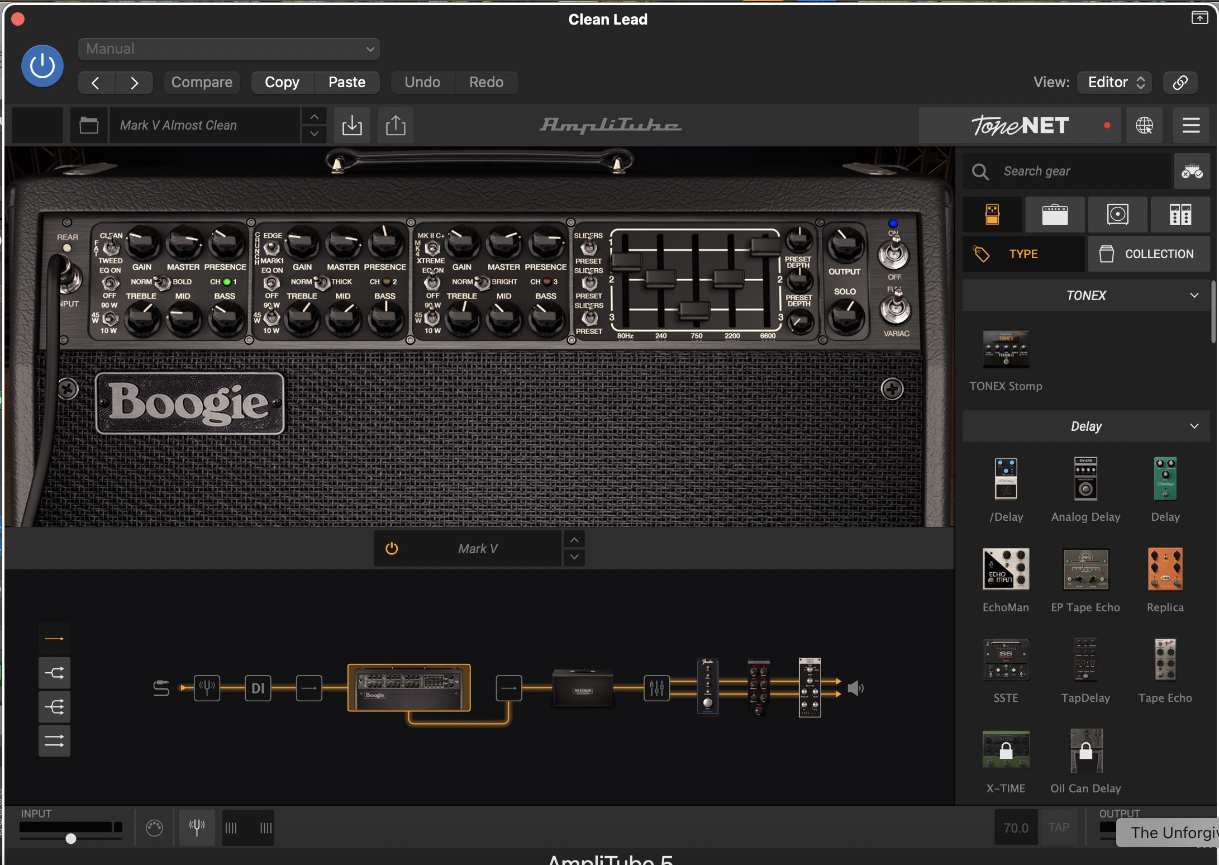Image resolution: width=1219 pixels, height=865 pixels.
Task: Select the Mesa cabinet block in chain
Action: 582,688
